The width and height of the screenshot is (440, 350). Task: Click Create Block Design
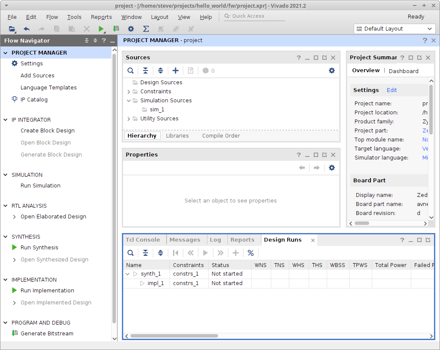[48, 131]
